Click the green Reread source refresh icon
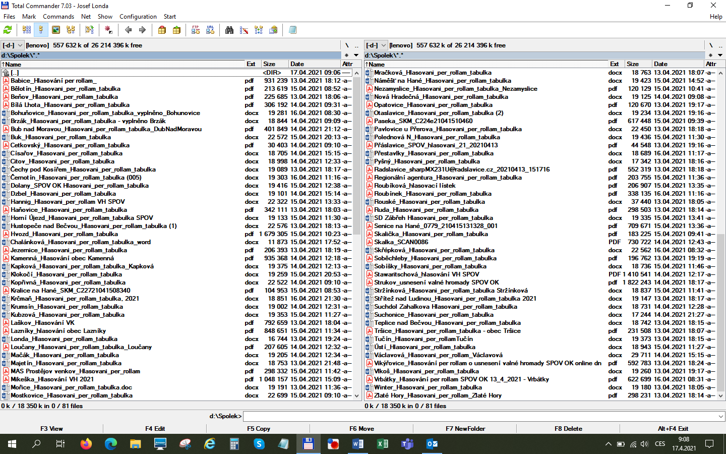The image size is (726, 454). coord(8,30)
